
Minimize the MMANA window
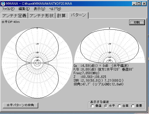pos(134,4)
